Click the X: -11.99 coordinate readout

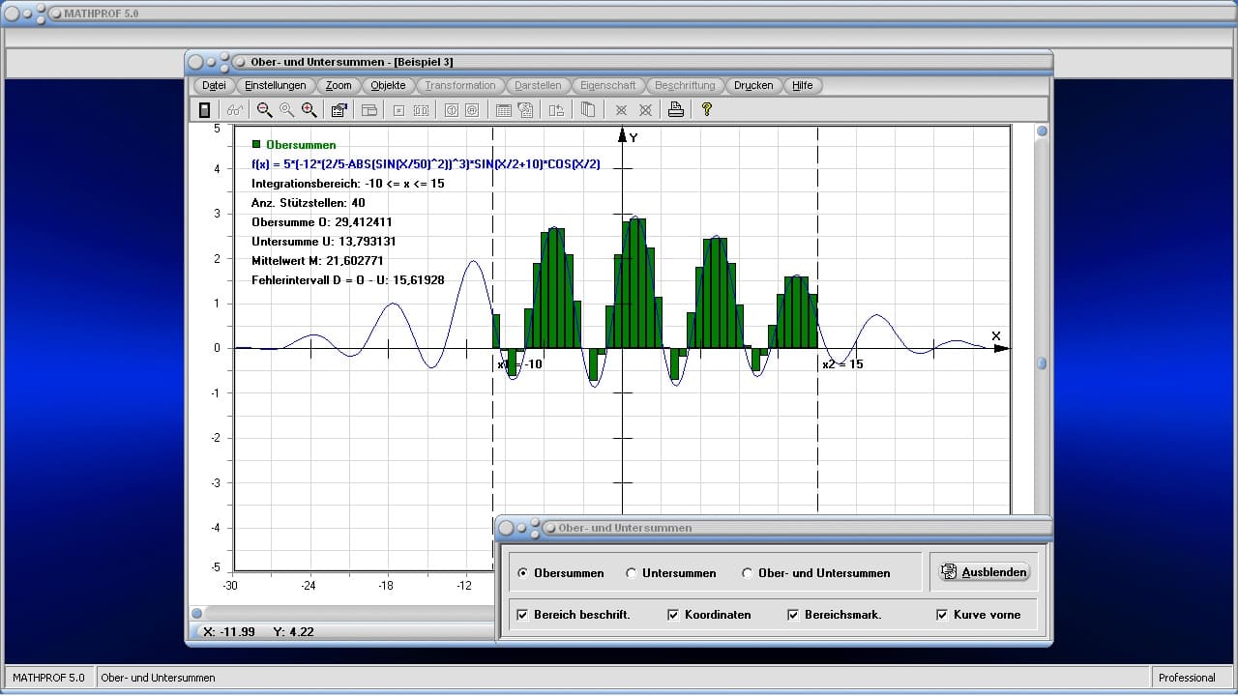(229, 631)
